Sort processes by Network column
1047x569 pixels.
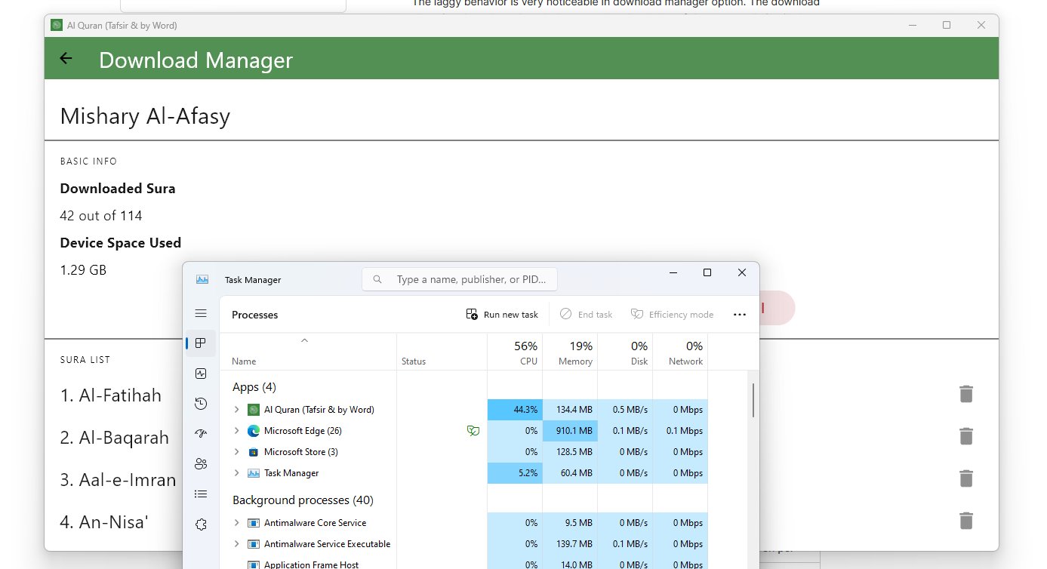pyautogui.click(x=680, y=352)
